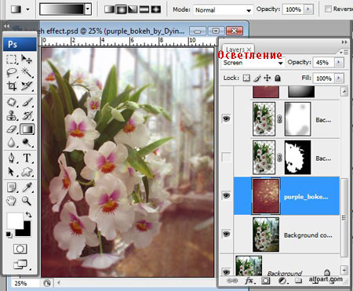353x291 pixels.
Task: Open options bar Opacity slider arrow
Action: point(309,9)
